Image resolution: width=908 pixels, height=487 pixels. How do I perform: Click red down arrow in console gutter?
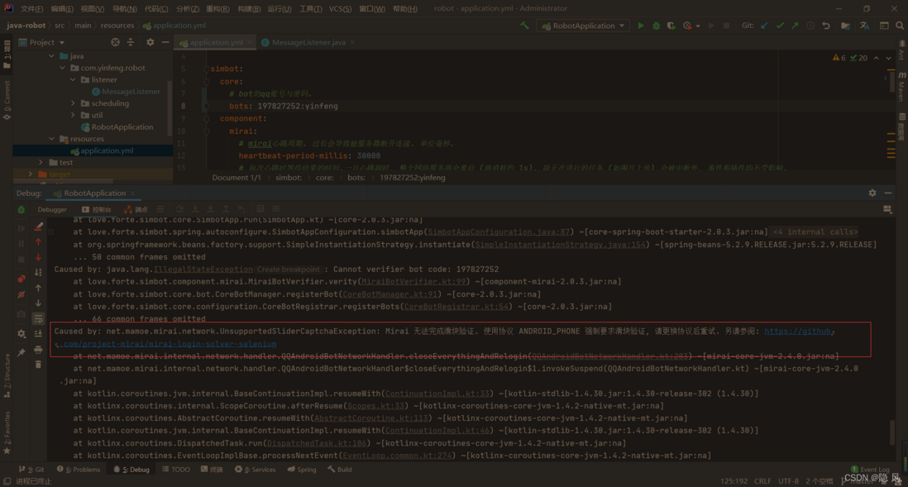(x=38, y=257)
